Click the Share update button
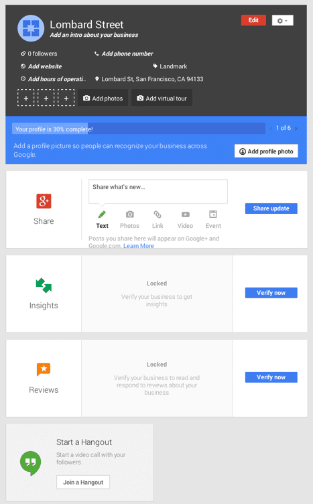 [271, 208]
